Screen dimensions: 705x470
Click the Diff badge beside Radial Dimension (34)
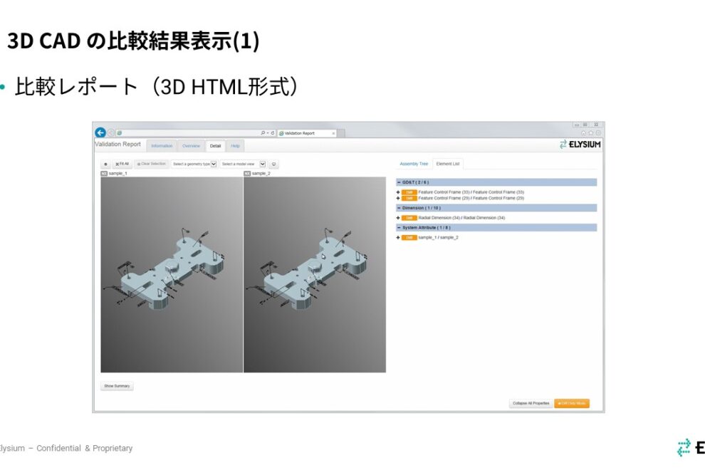point(409,218)
